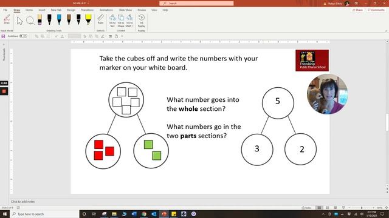Select the '3' part circle

pyautogui.click(x=257, y=150)
